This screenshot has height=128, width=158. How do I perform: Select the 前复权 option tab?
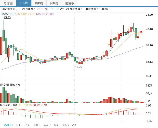coord(70,3)
